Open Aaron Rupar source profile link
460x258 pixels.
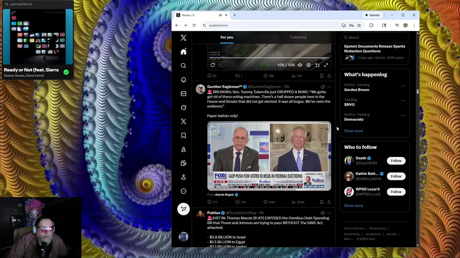click(224, 195)
